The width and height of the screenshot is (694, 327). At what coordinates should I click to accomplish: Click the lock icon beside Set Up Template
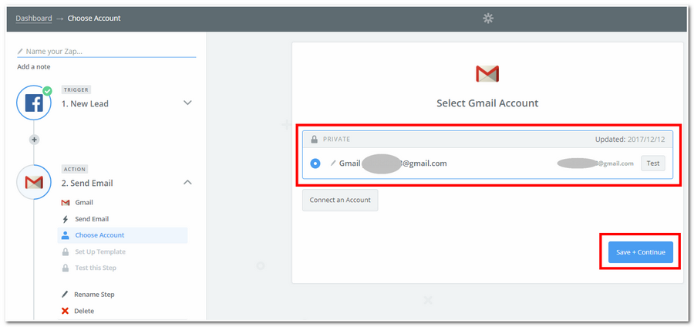coord(66,251)
